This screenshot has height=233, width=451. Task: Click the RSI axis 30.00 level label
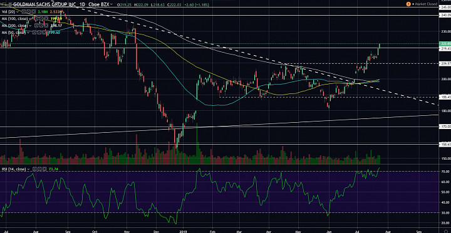point(445,212)
